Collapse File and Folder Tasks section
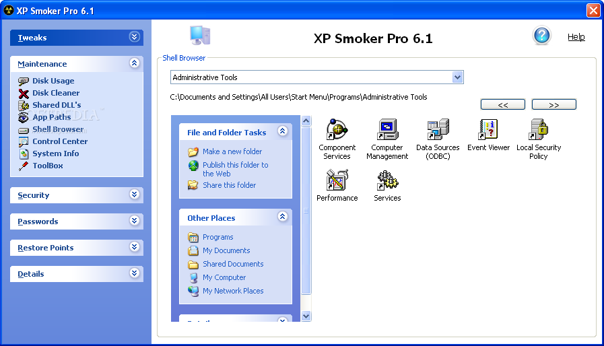This screenshot has width=604, height=346. 282,131
